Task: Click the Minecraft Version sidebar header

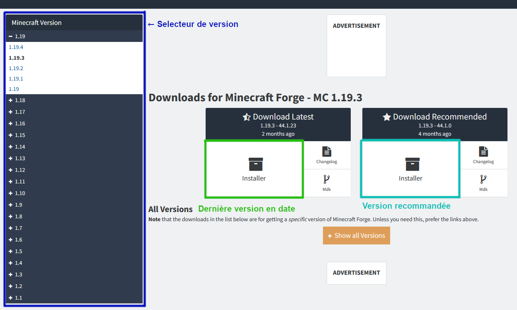Action: pyautogui.click(x=74, y=23)
